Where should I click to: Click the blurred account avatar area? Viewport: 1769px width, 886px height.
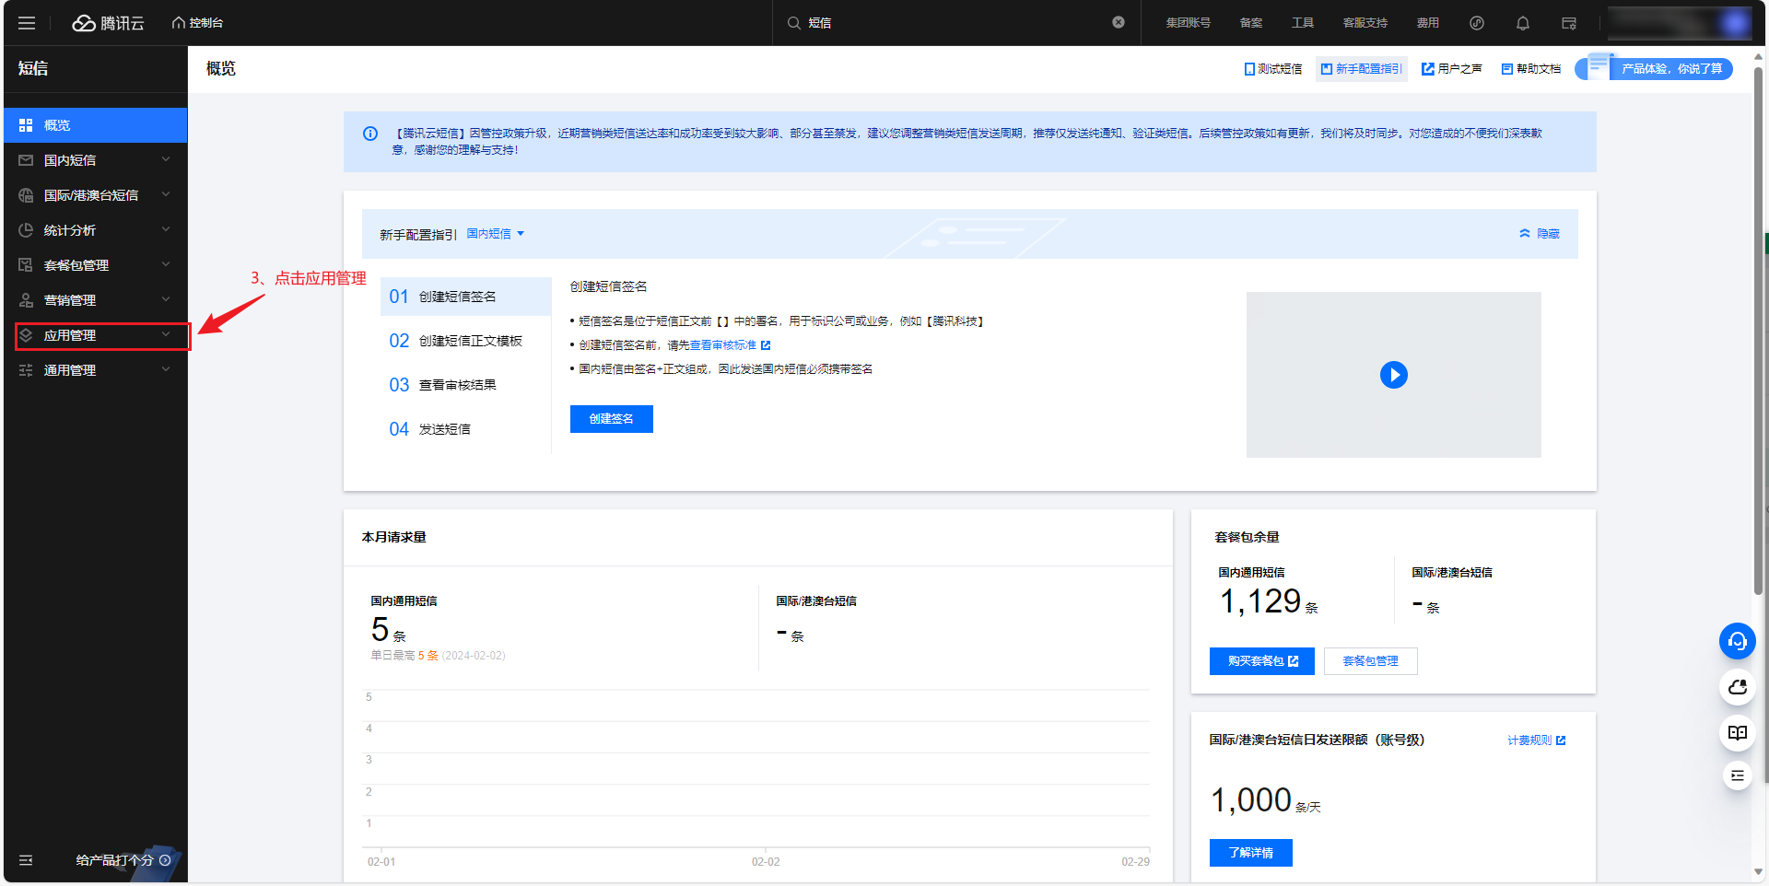[x=1680, y=23]
